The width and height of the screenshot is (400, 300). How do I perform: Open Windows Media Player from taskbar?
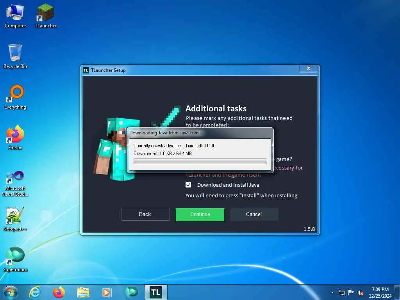coord(107,292)
